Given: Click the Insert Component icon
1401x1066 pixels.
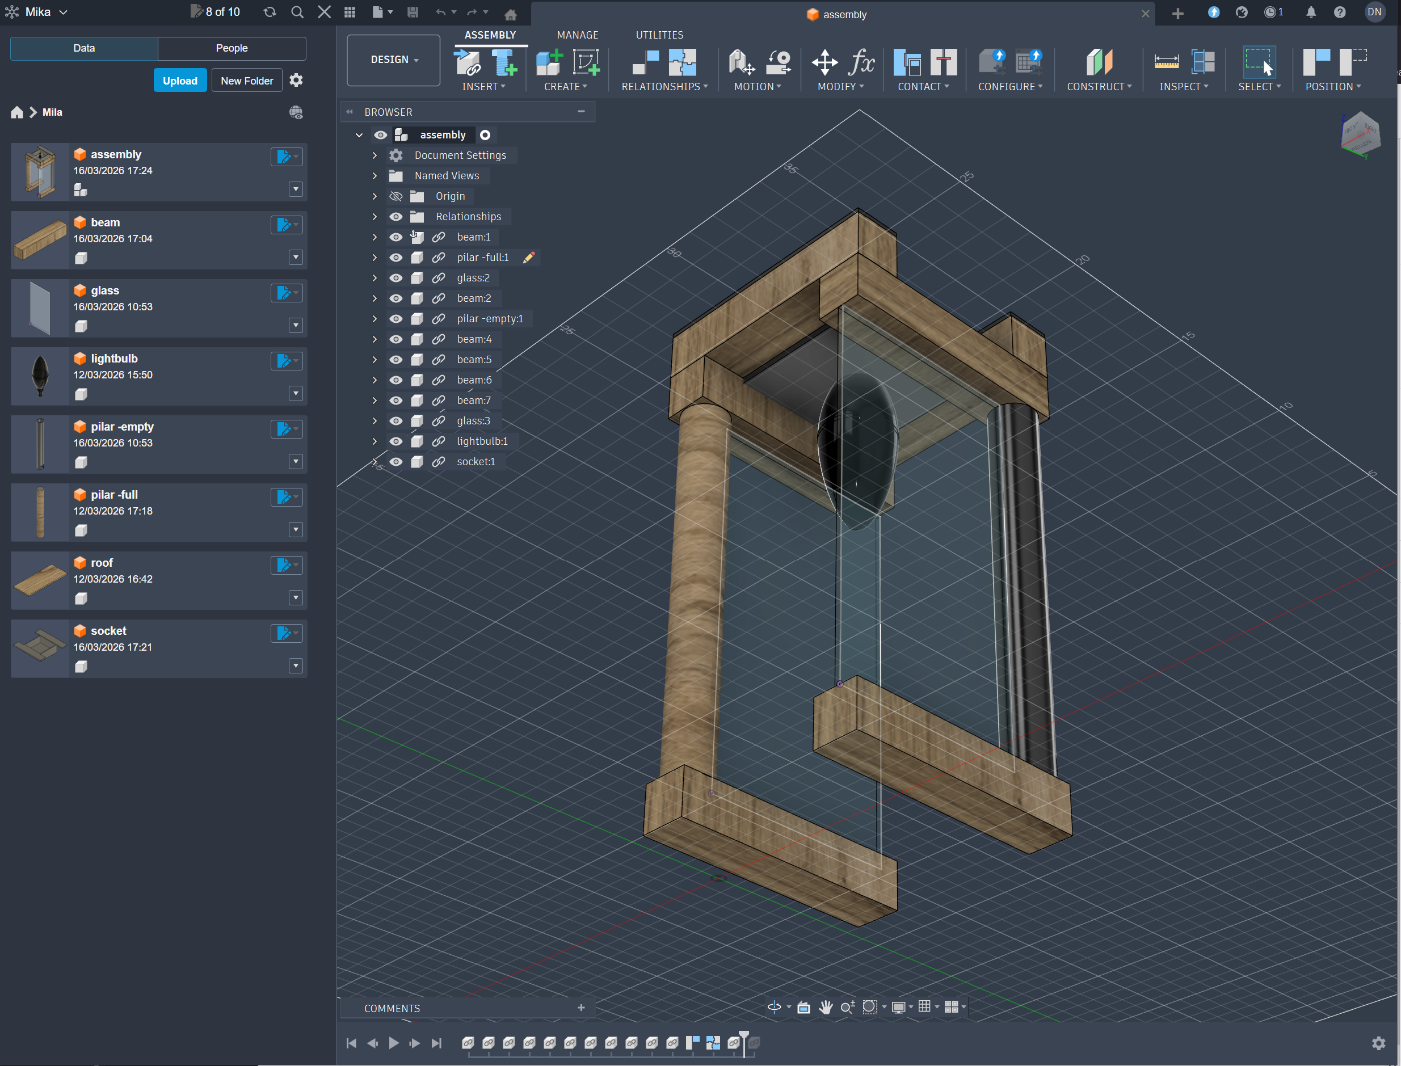Looking at the screenshot, I should 468,62.
